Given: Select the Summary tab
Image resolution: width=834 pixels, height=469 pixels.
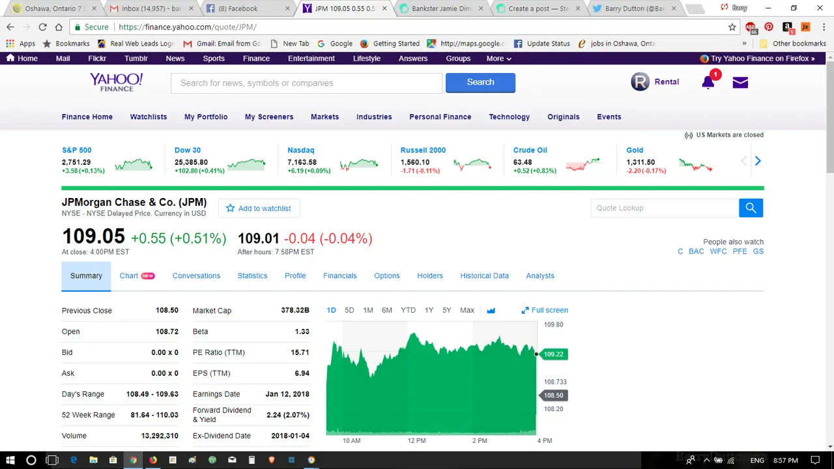Looking at the screenshot, I should click(x=86, y=276).
